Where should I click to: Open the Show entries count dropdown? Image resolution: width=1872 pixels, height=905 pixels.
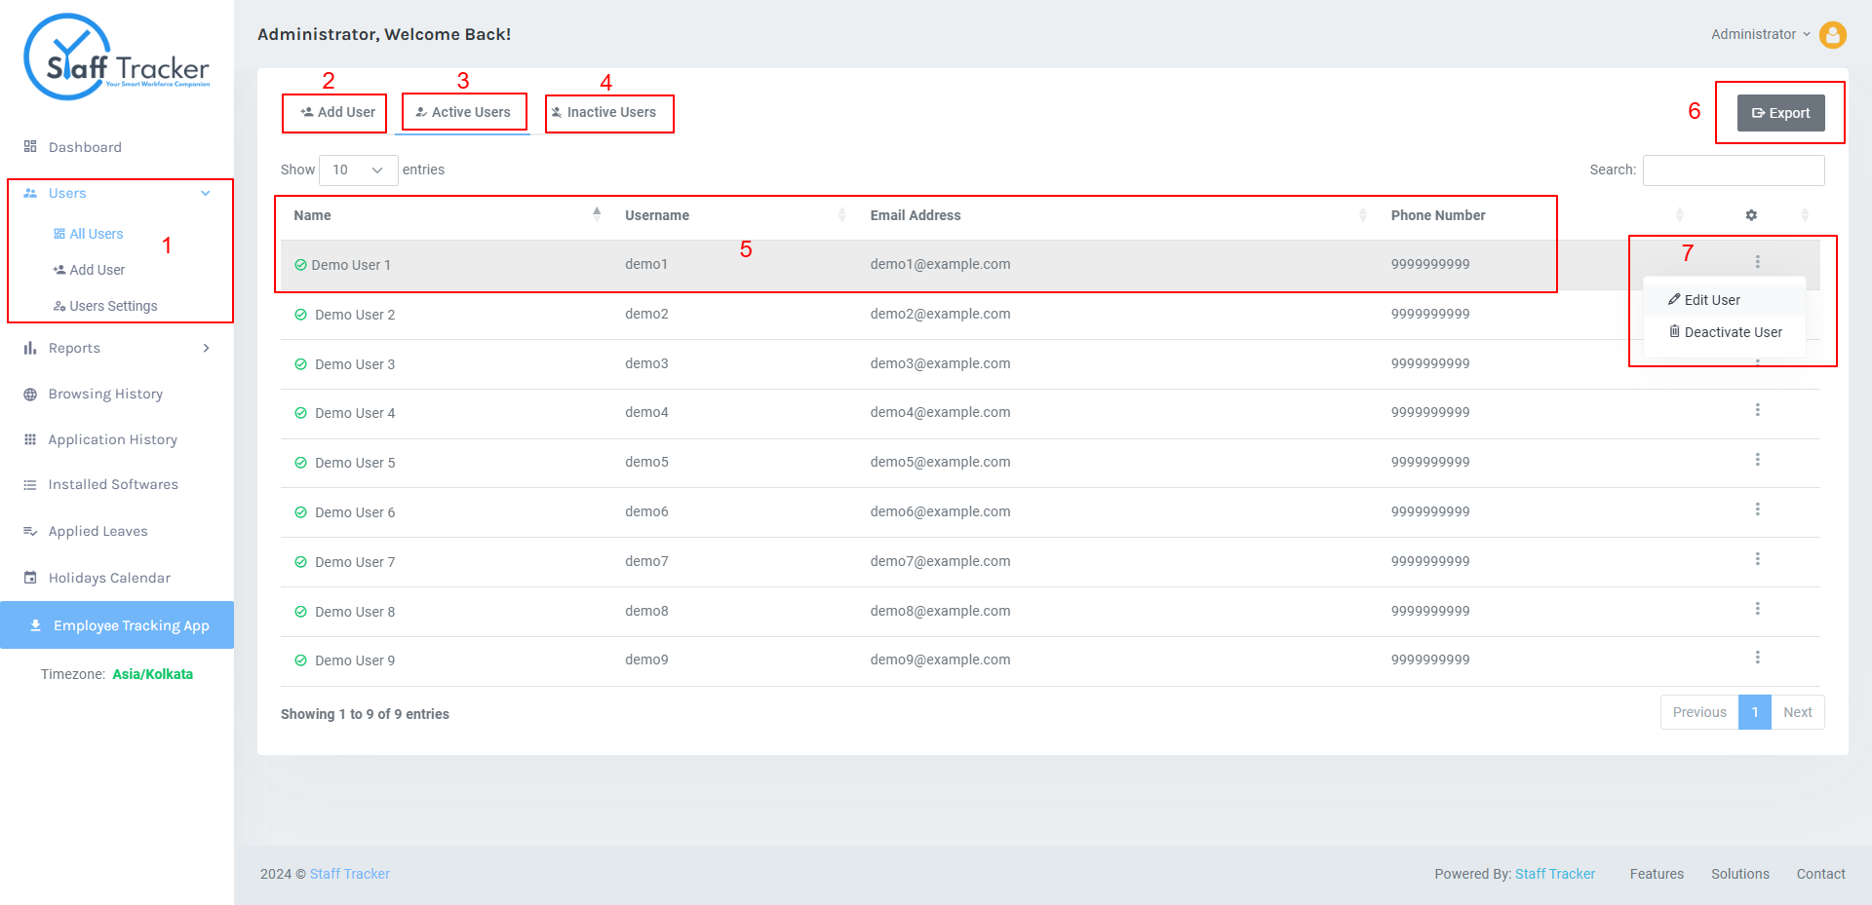point(358,170)
